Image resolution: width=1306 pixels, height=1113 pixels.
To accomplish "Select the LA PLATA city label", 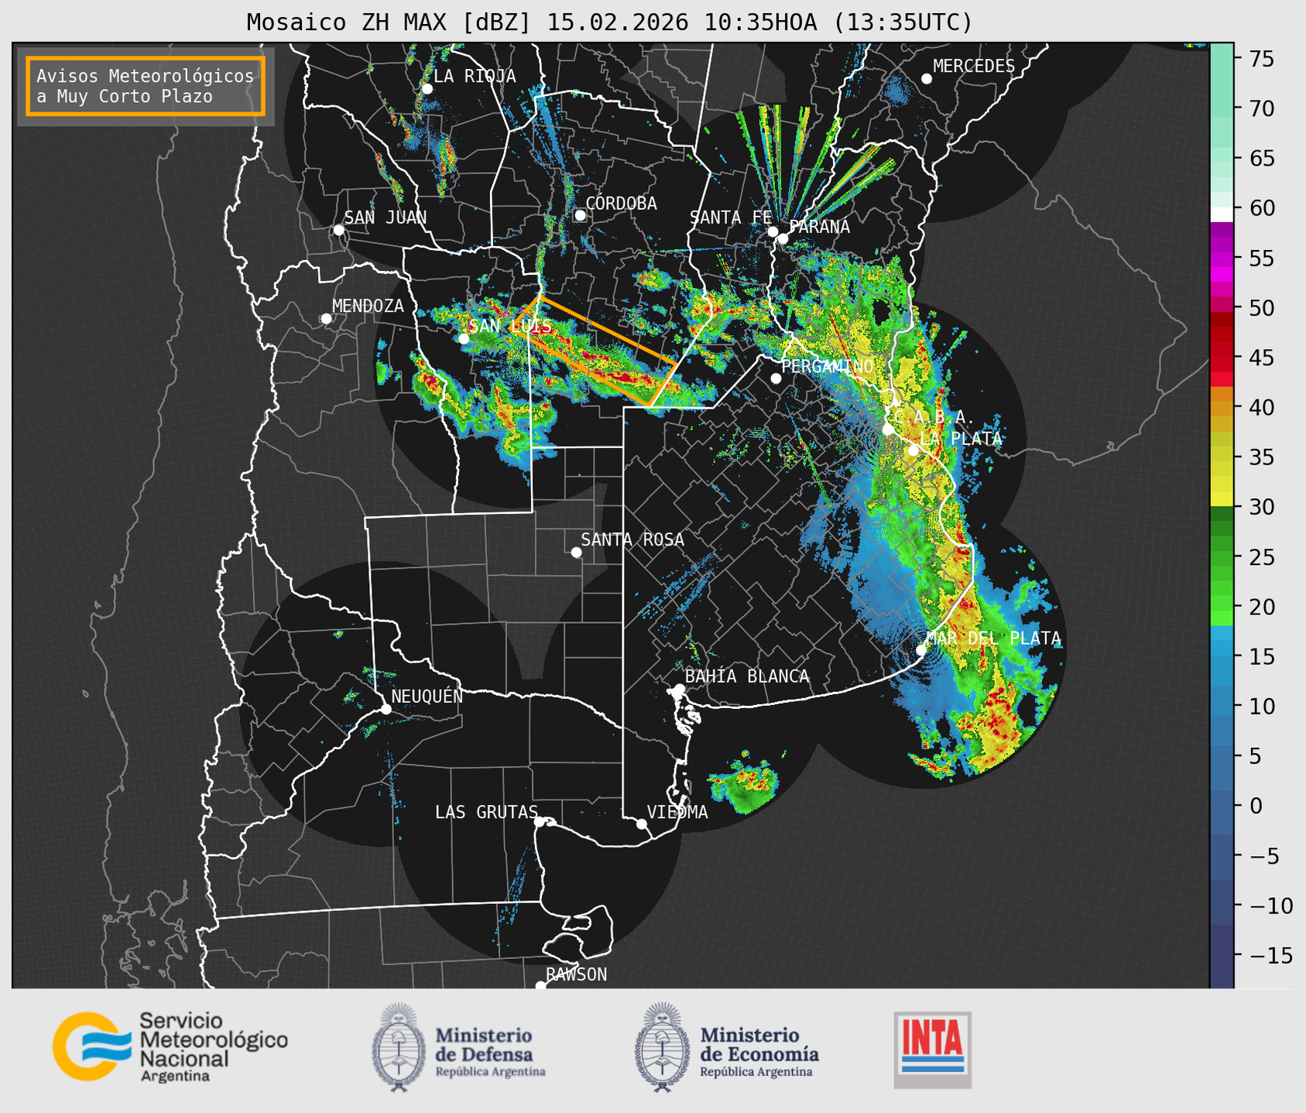I will (961, 439).
